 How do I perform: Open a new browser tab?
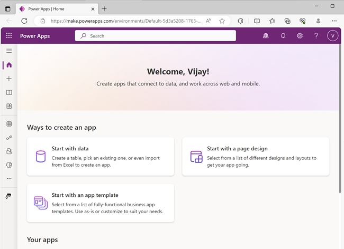[104, 9]
